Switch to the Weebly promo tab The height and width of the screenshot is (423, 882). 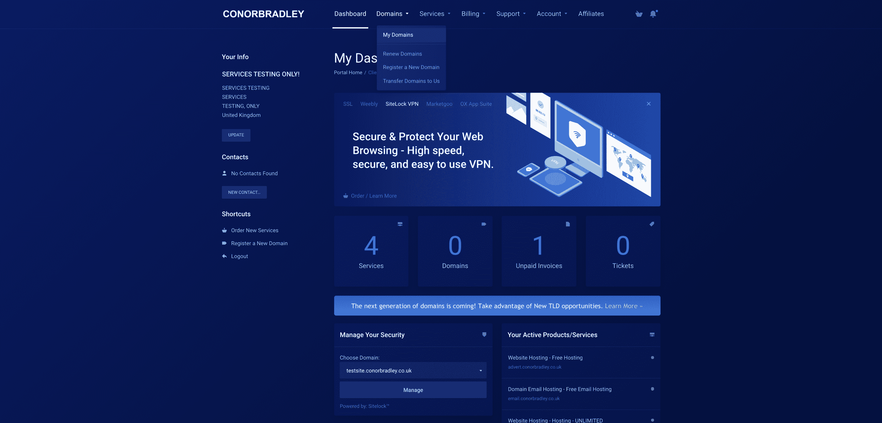(x=369, y=104)
